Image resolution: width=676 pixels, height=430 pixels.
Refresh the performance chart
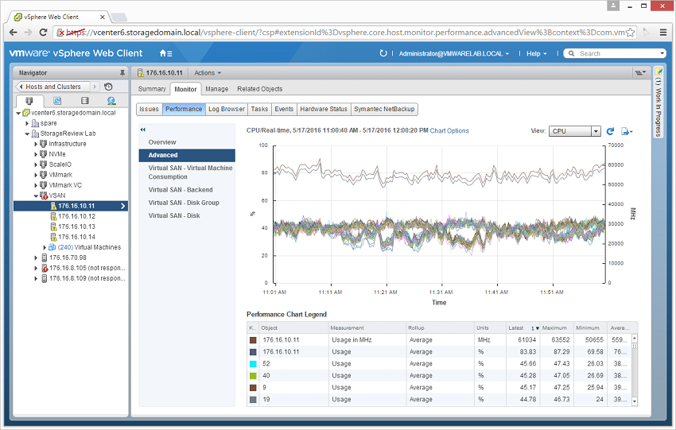click(610, 131)
